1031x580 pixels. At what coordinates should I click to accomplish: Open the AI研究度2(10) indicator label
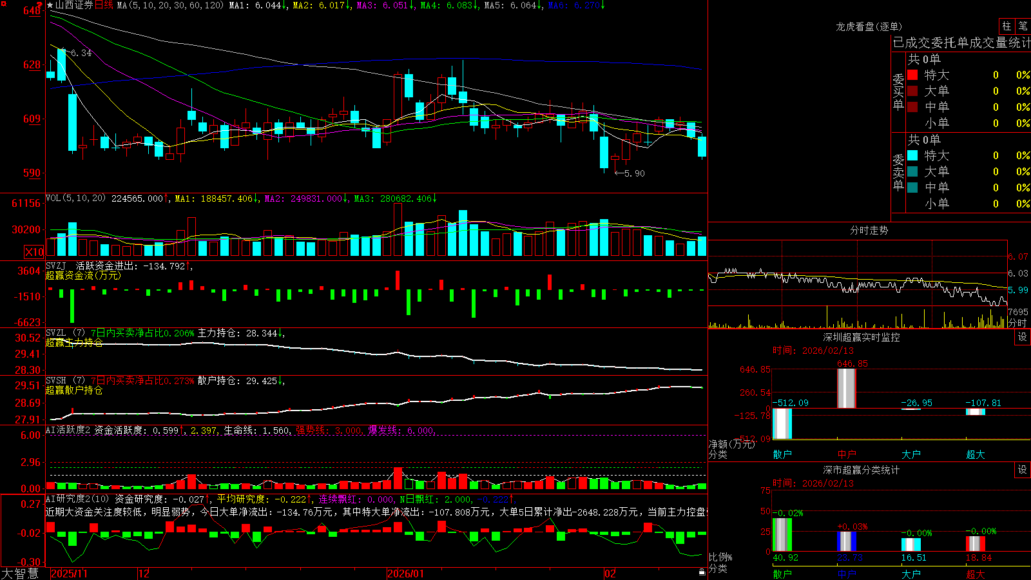77,499
